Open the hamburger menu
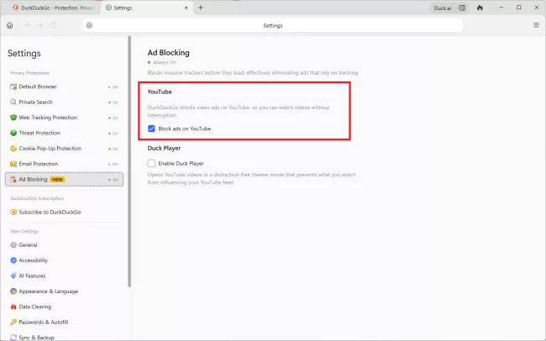This screenshot has width=546, height=341. pyautogui.click(x=536, y=25)
